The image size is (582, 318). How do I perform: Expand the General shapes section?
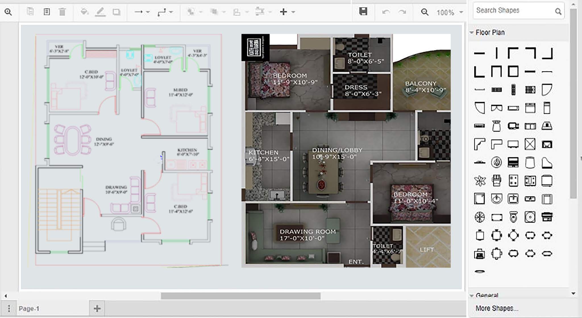click(487, 295)
